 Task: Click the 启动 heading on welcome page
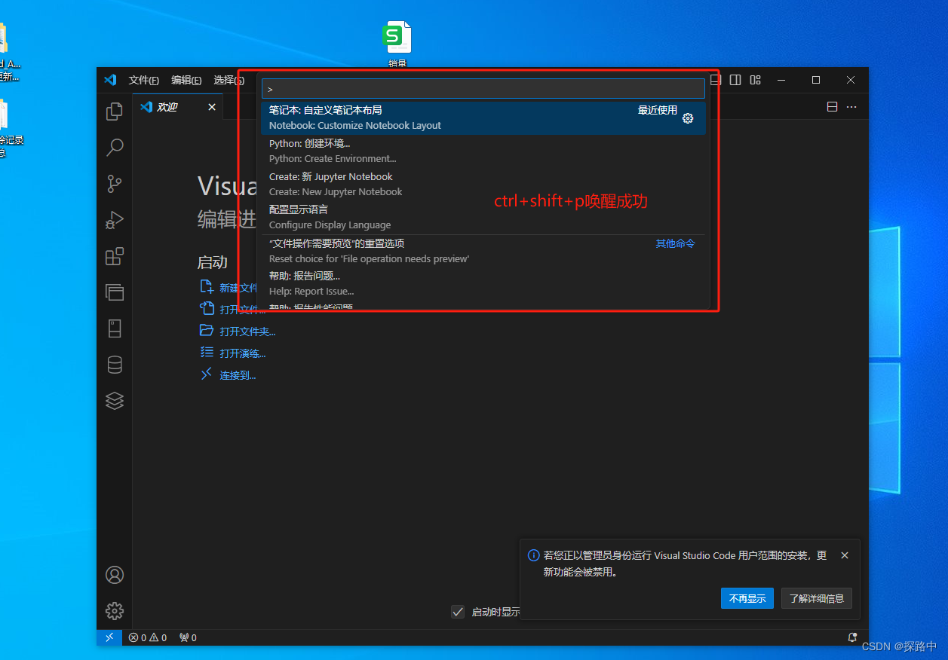coord(213,262)
